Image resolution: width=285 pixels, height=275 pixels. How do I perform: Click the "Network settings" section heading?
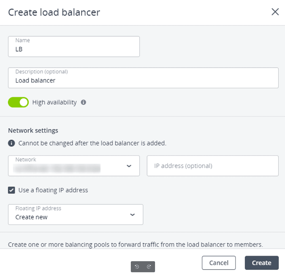click(x=33, y=131)
